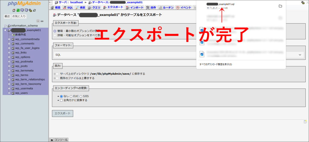The image size is (309, 142).
Task: Select SJIS encoding radio button
Action: click(x=81, y=96)
